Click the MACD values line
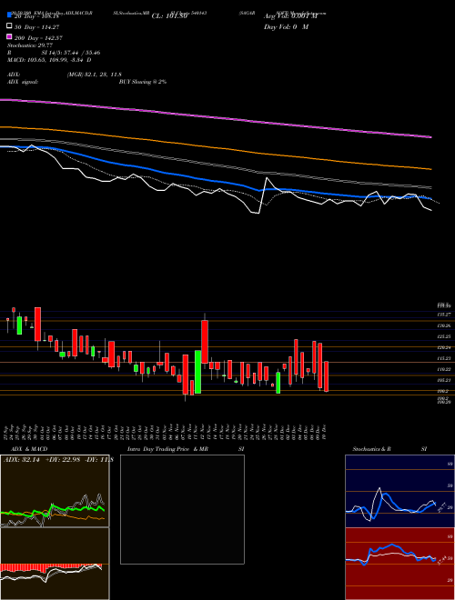 pyautogui.click(x=49, y=60)
